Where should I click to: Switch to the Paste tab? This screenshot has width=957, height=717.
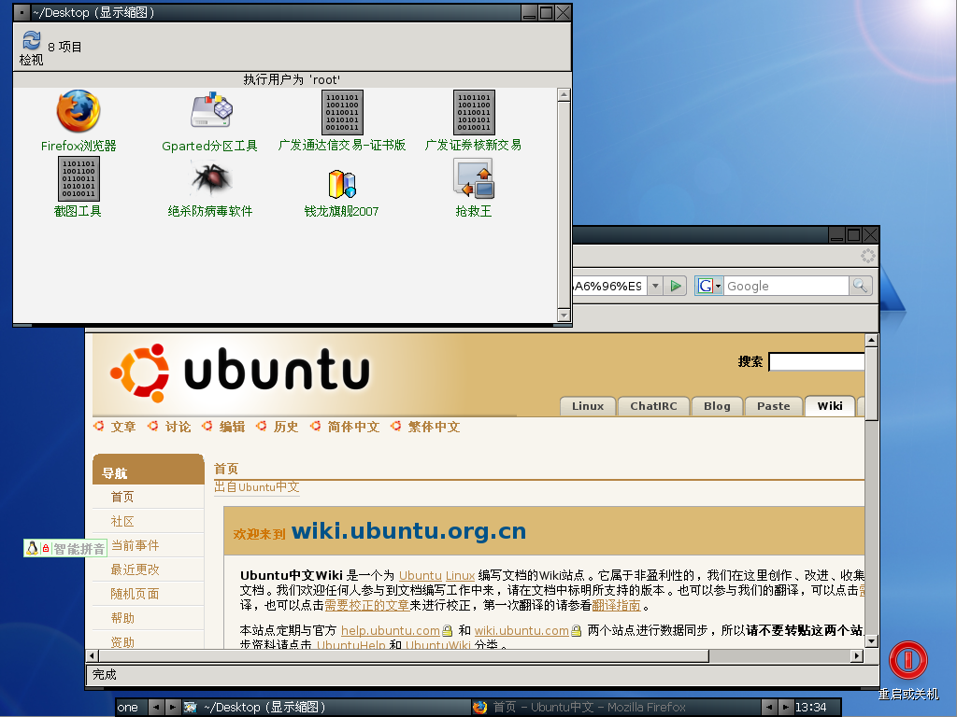pyautogui.click(x=773, y=406)
